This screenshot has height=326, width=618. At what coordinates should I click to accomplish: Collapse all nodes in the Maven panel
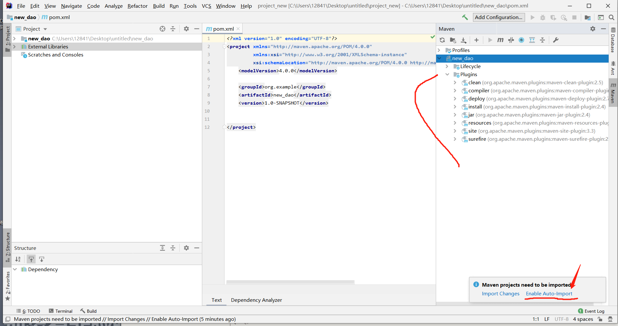(542, 40)
